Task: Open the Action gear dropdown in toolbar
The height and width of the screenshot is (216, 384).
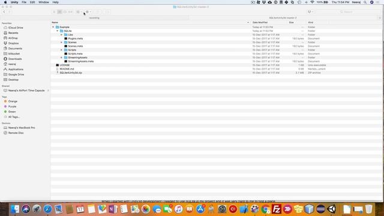Action: click(88, 12)
